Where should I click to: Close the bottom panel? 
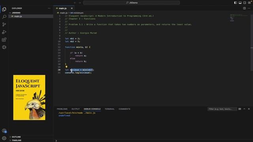[x=249, y=109]
